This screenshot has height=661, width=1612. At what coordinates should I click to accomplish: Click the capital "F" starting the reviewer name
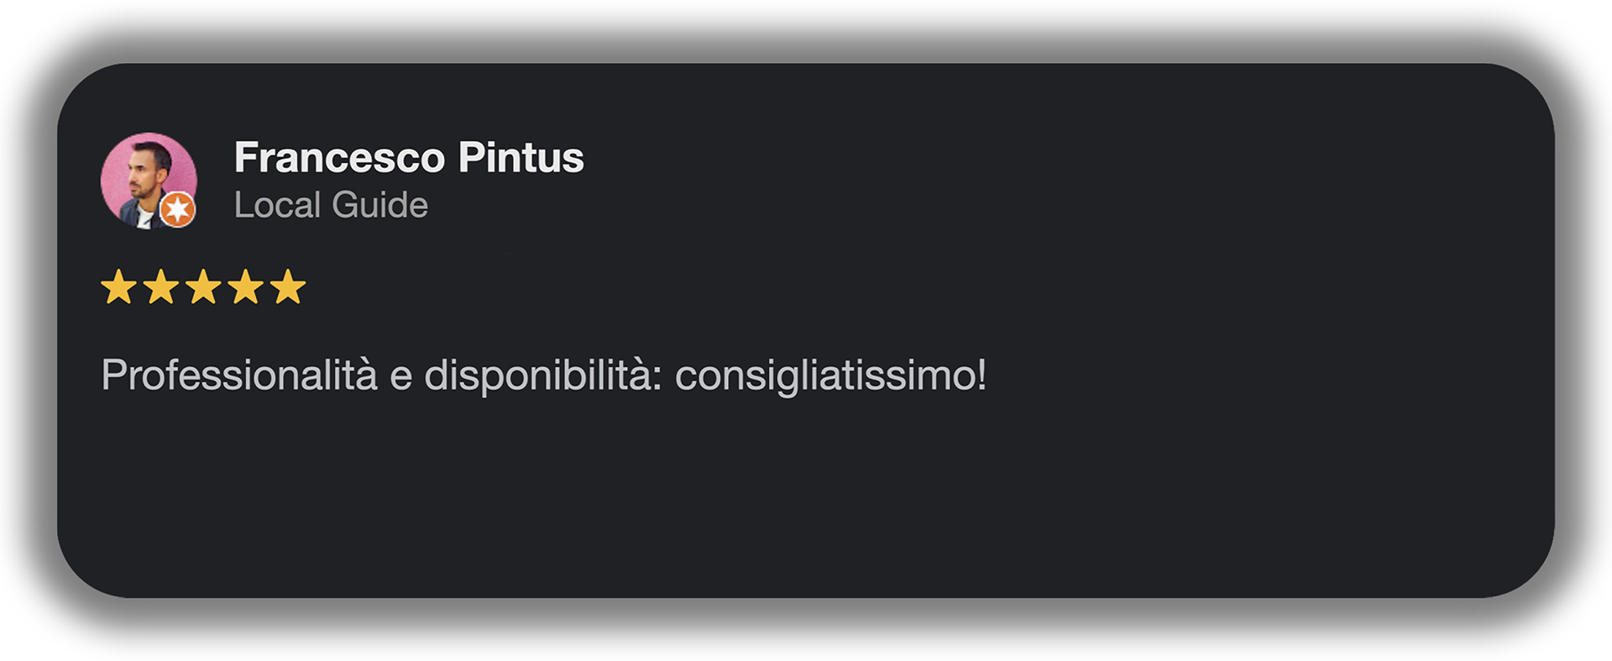(245, 158)
